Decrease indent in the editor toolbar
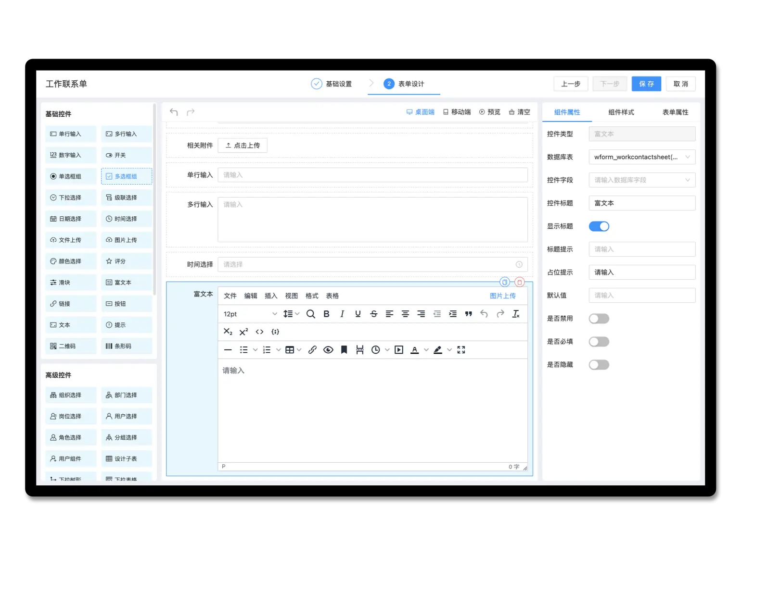The image size is (767, 594). coord(437,314)
